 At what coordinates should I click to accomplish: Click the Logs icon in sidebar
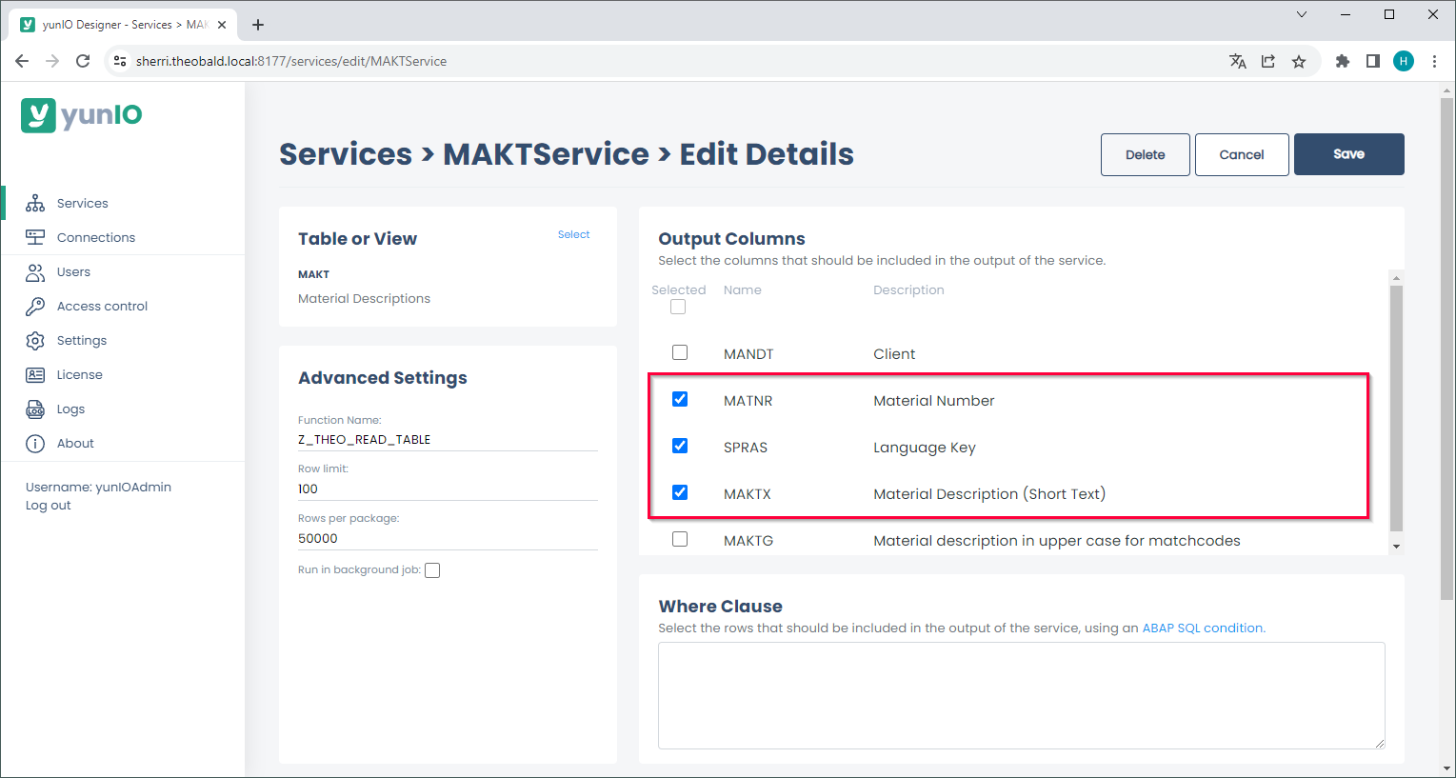35,409
